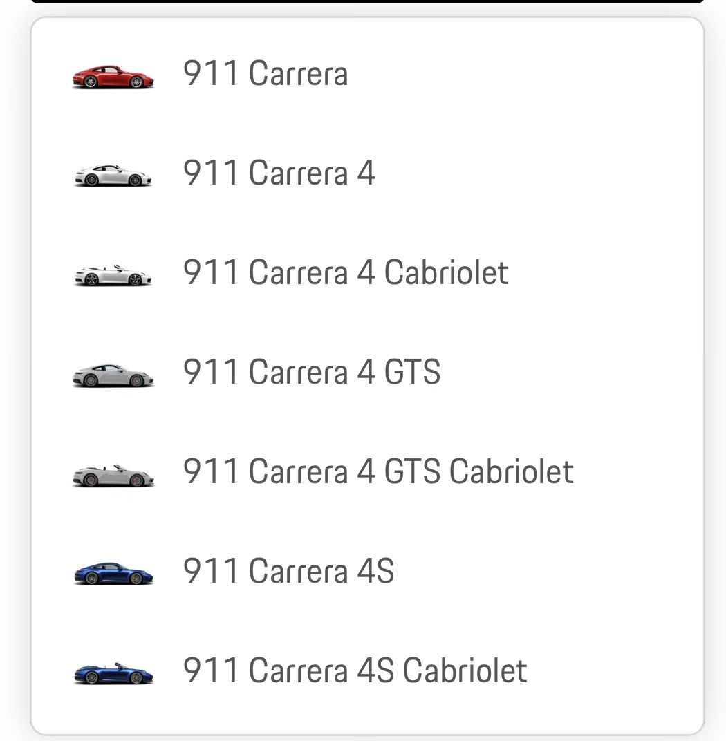Click the black bar above the model list
726x741 pixels.
pos(367,2)
